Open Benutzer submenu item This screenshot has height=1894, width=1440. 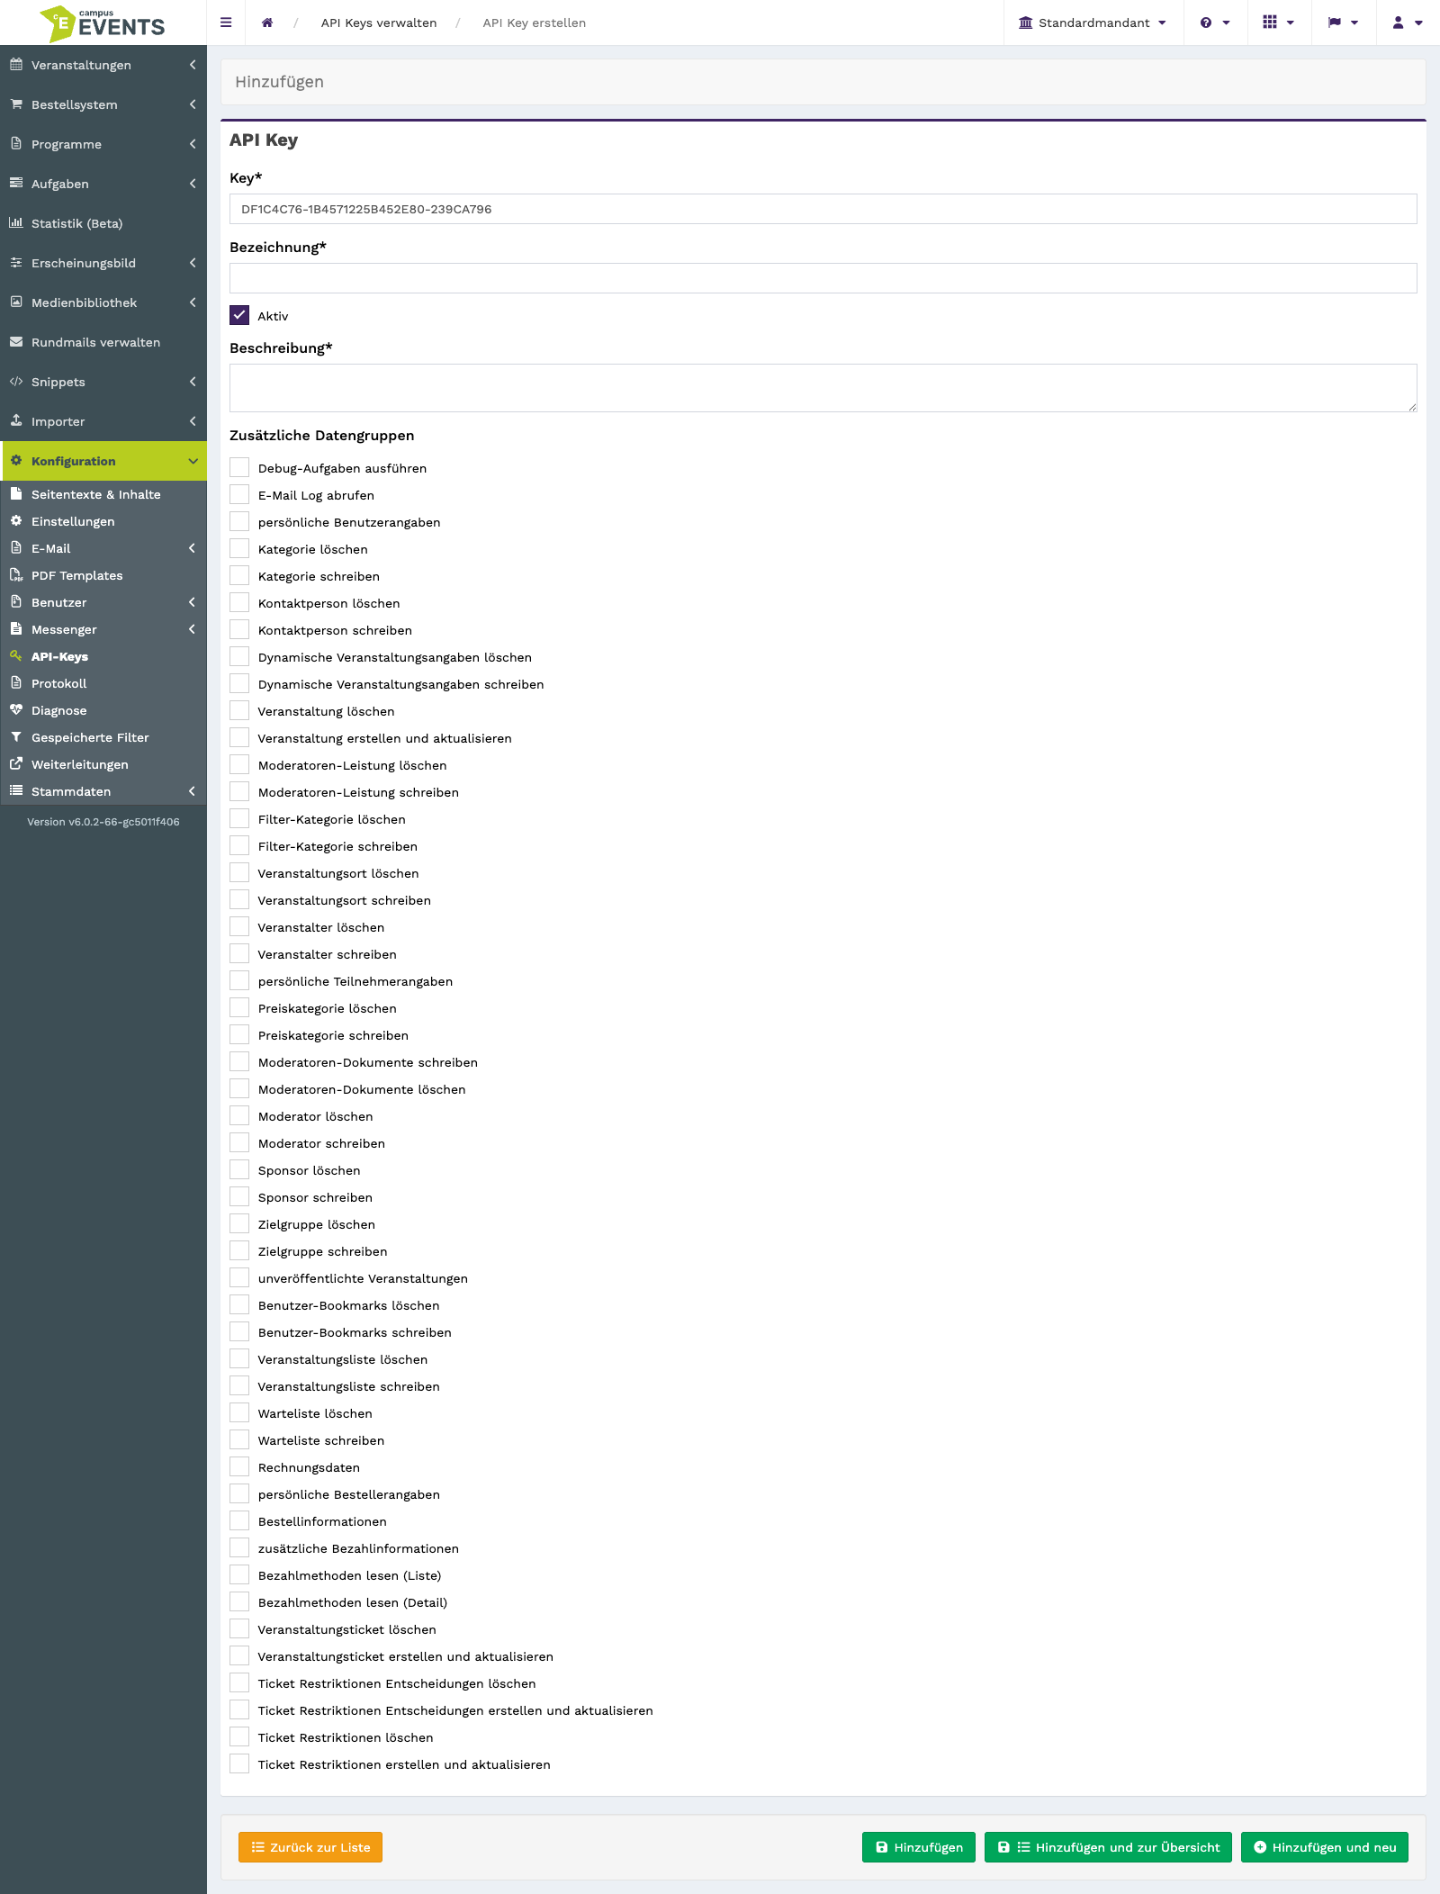[x=103, y=602]
